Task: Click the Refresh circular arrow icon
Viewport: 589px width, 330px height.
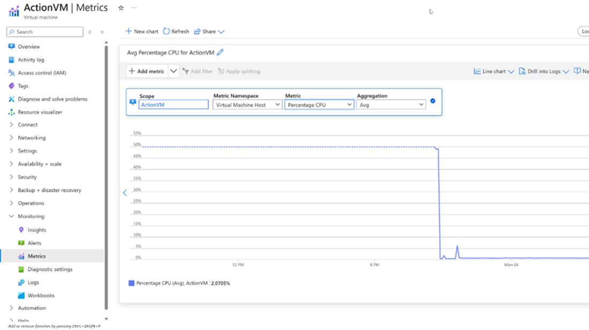Action: click(x=167, y=32)
